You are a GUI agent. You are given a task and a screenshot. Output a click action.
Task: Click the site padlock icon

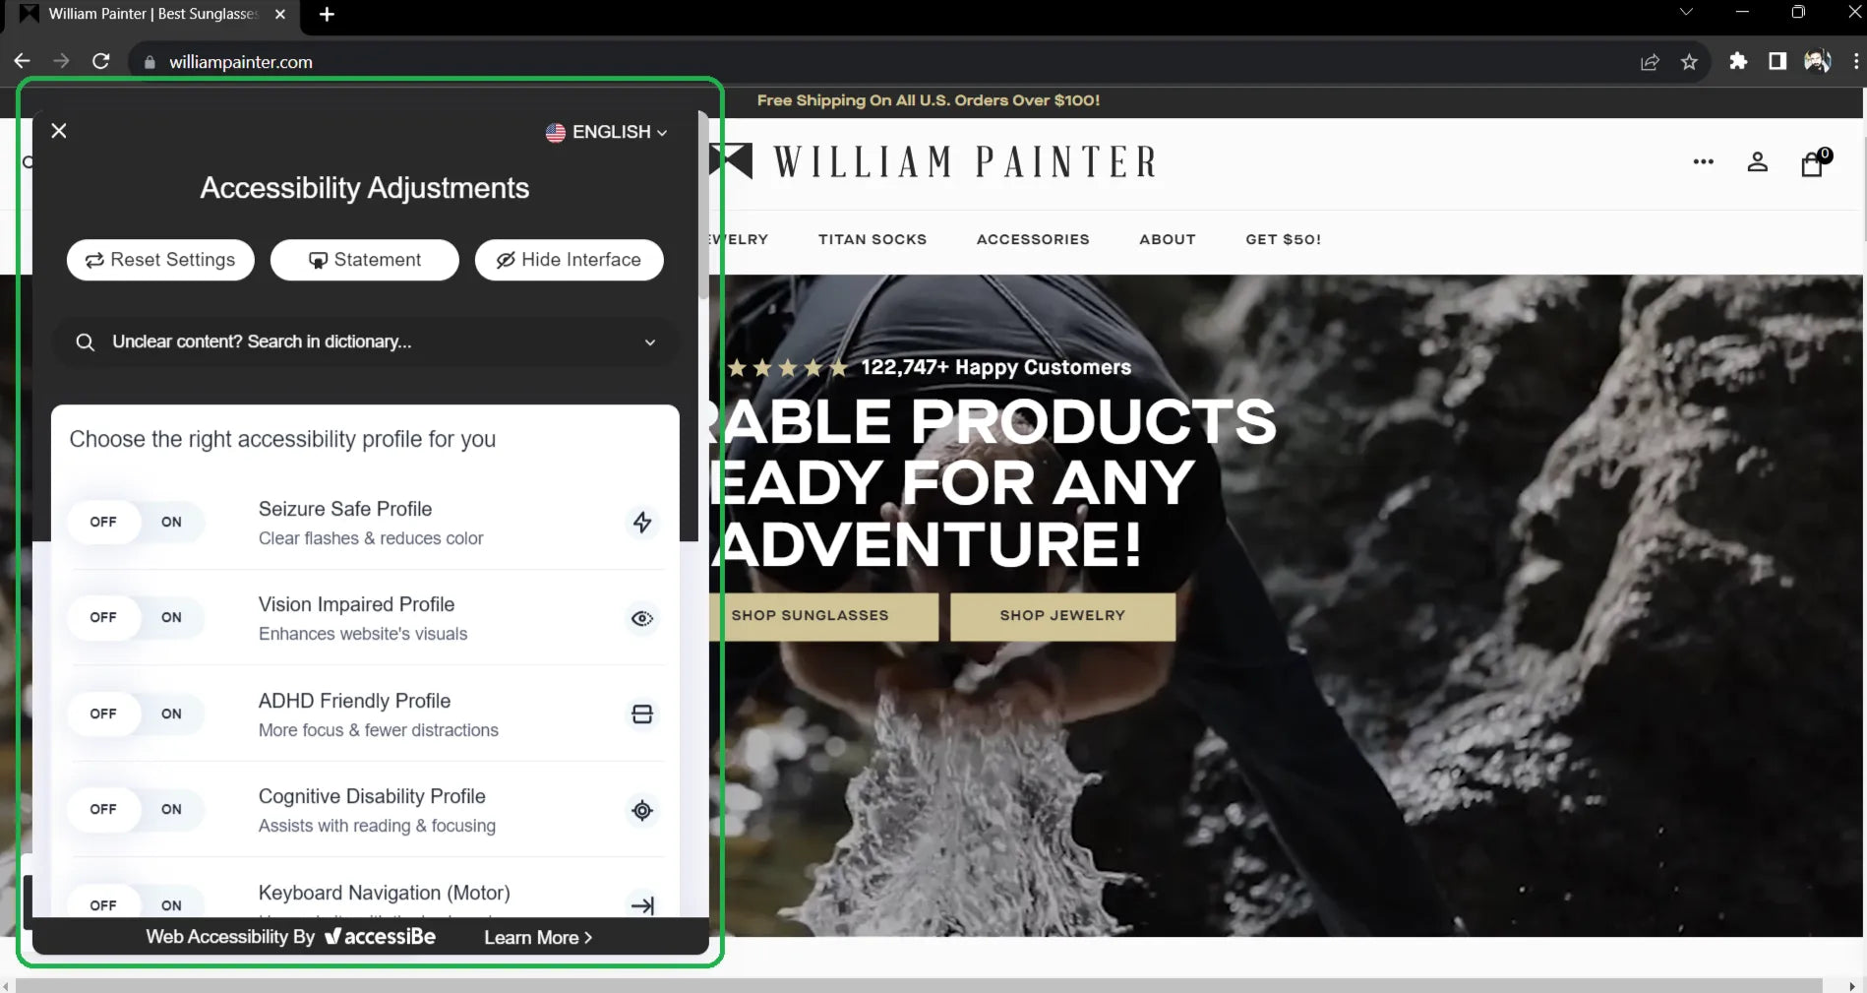coord(150,62)
